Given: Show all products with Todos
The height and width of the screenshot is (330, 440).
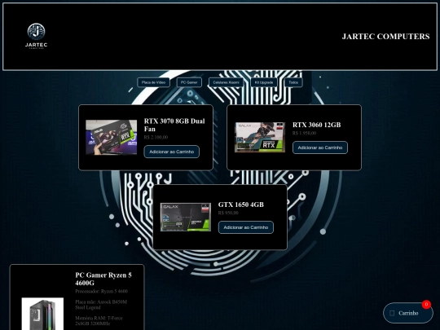Looking at the screenshot, I should 293,82.
